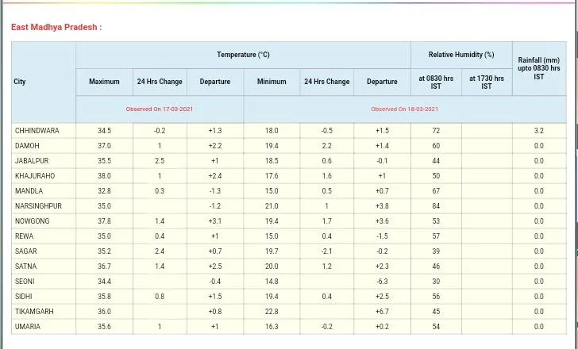Click Satna maximum temperature 36.7
This screenshot has height=349, width=578.
(x=104, y=267)
